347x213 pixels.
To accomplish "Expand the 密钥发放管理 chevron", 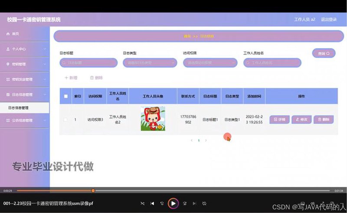I will 45,79.
